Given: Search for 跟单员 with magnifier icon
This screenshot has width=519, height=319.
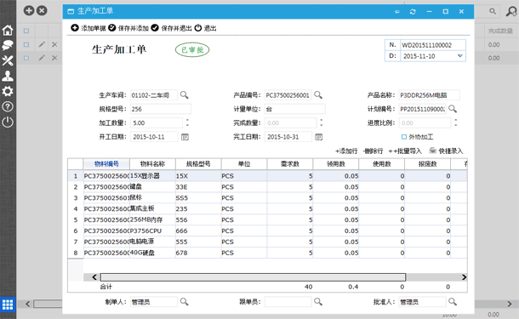Looking at the screenshot, I should [318, 301].
